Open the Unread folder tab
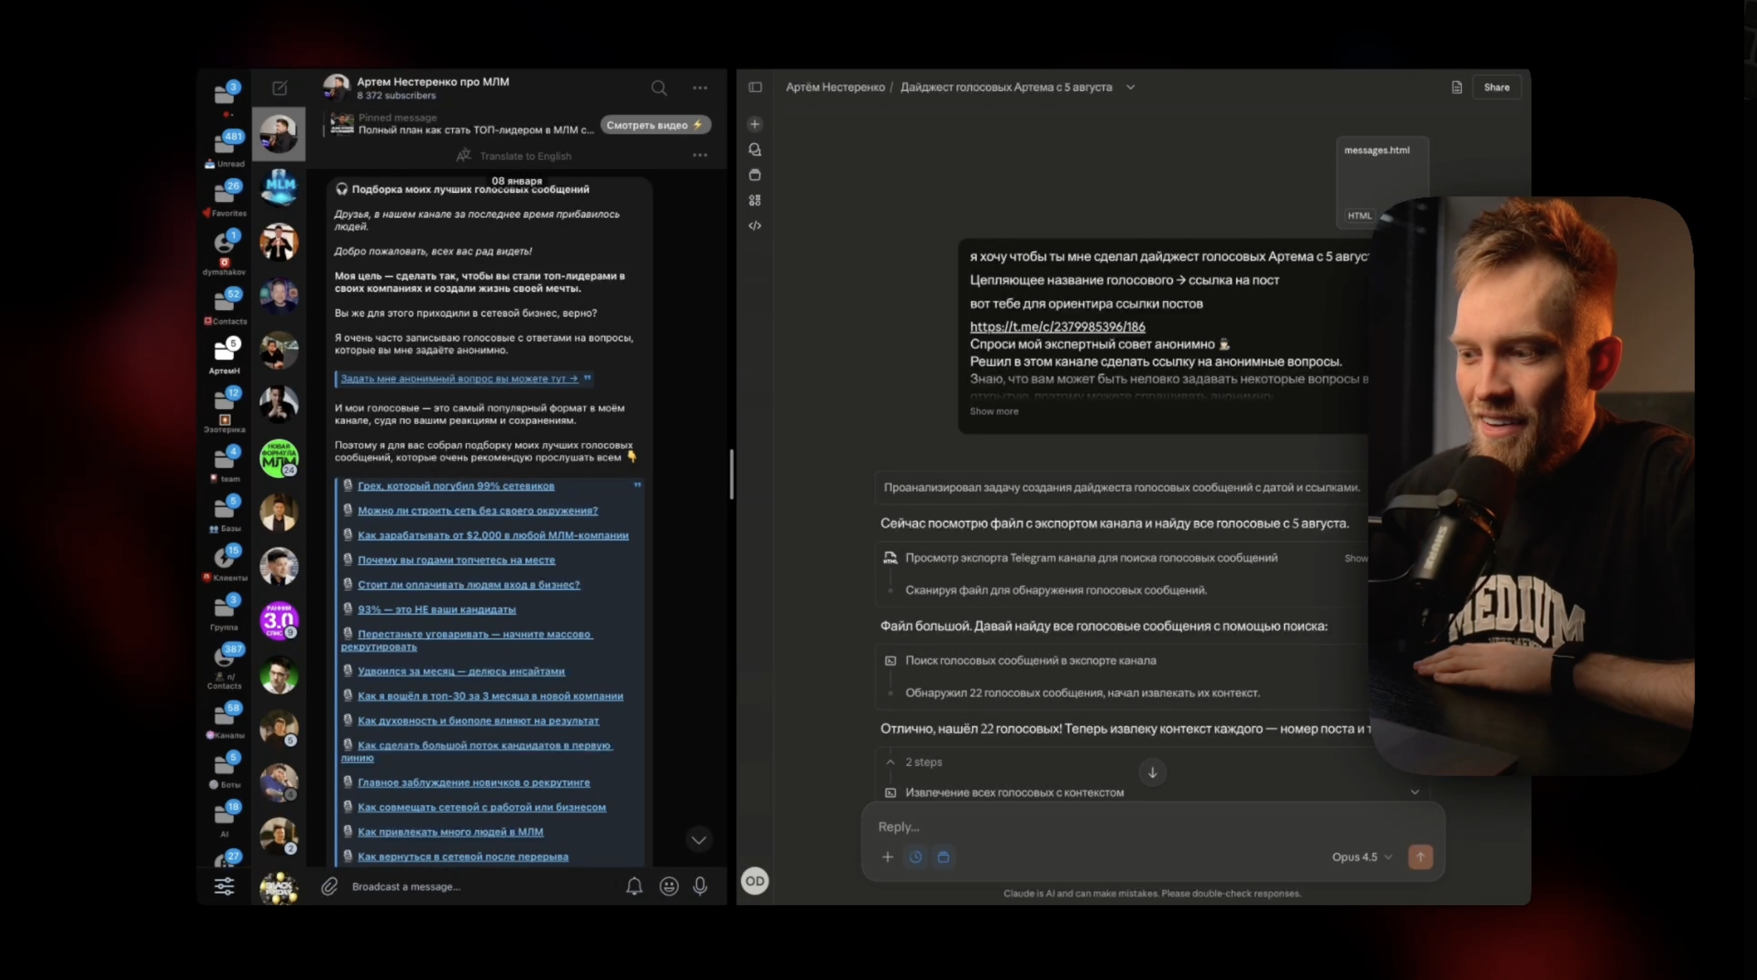Screen dimensions: 1757x980 pyautogui.click(x=224, y=149)
